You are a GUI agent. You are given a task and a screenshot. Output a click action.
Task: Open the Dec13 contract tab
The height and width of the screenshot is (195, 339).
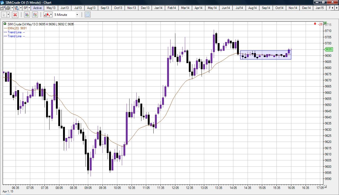145,8
